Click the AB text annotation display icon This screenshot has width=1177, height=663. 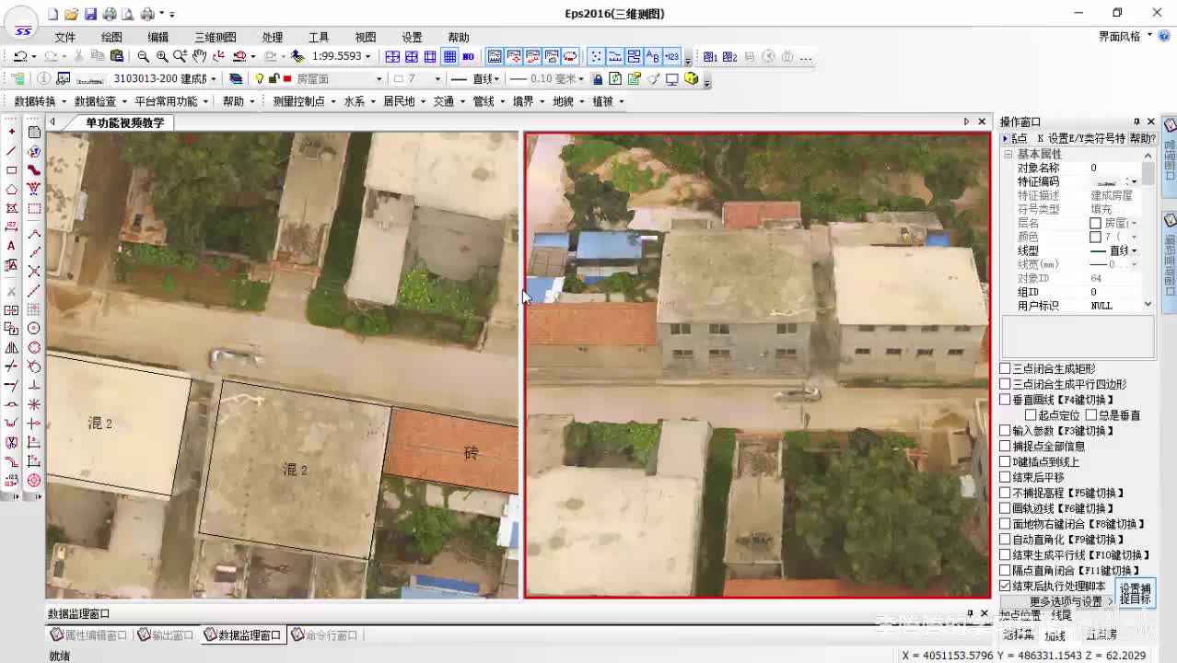pos(653,56)
